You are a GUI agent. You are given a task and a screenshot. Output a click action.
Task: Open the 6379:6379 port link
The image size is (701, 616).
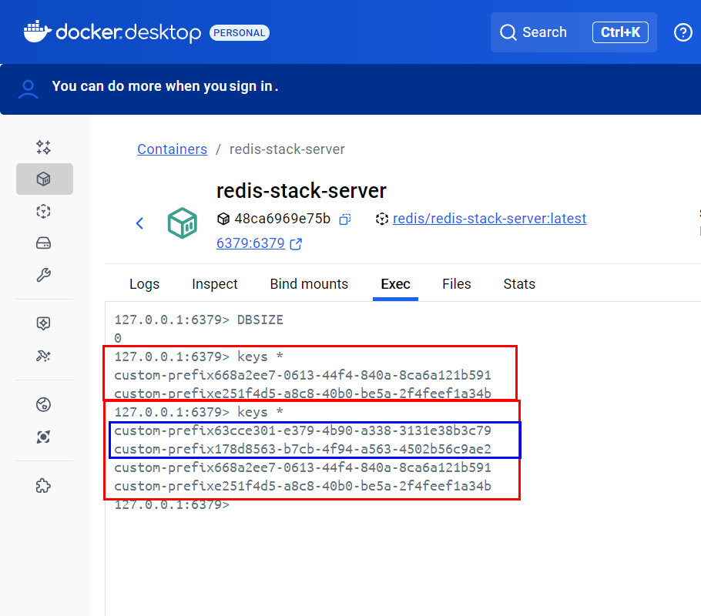pyautogui.click(x=250, y=244)
